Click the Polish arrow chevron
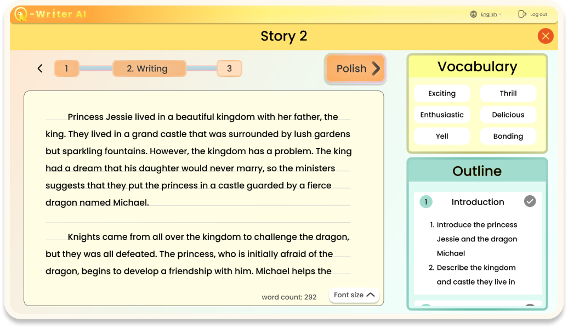568x328 pixels. click(376, 69)
